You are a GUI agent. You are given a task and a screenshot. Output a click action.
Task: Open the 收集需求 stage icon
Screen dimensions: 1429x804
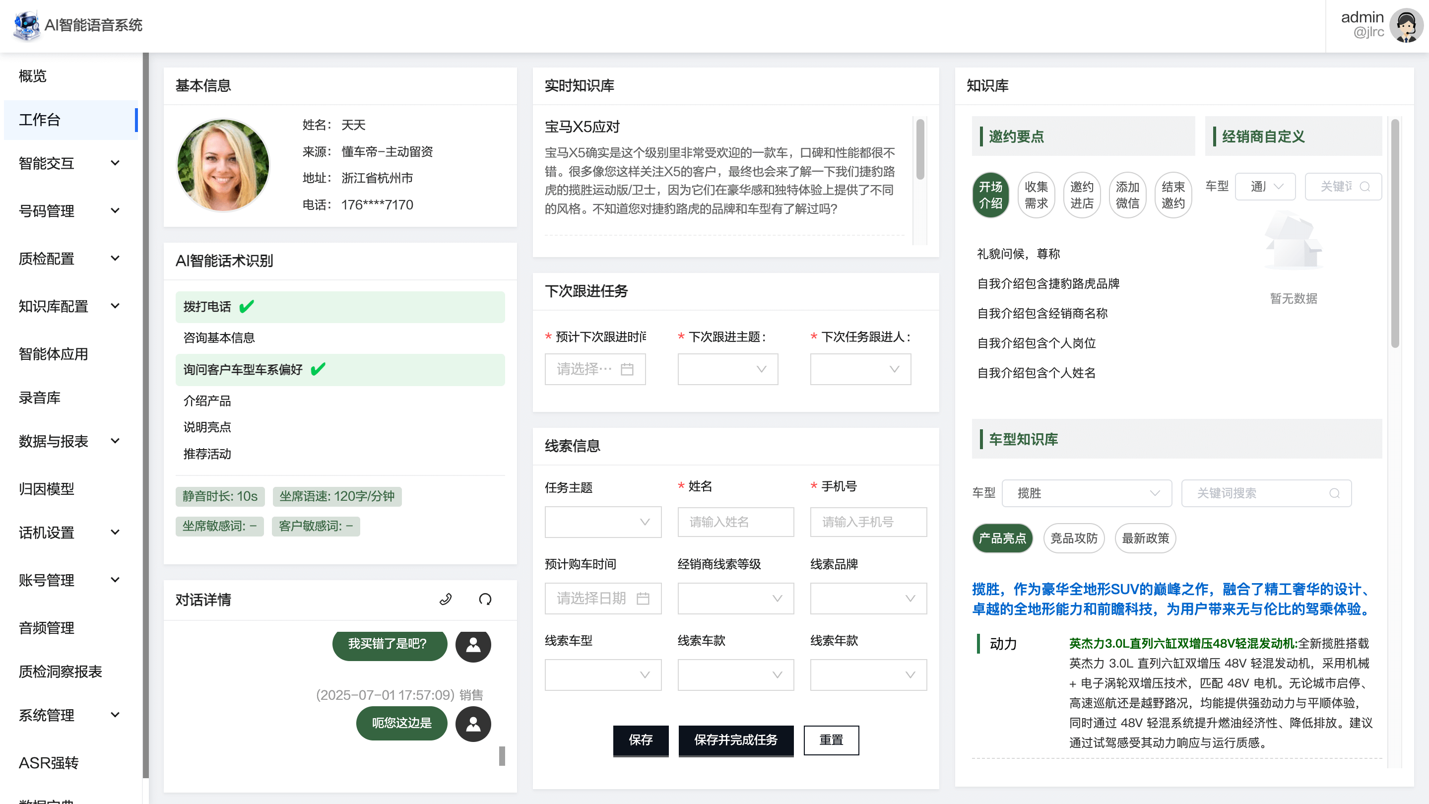point(1036,195)
